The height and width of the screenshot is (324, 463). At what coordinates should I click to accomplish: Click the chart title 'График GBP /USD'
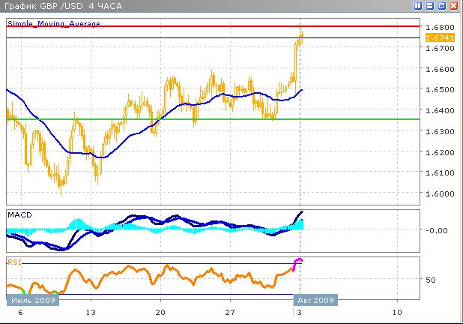pyautogui.click(x=46, y=6)
